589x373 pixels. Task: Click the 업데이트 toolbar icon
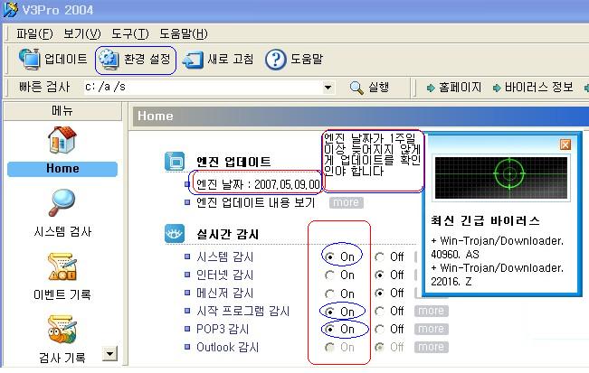[x=30, y=59]
